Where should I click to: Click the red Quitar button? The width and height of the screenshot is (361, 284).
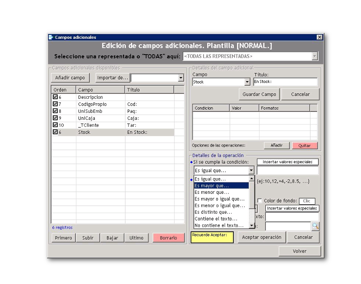(x=305, y=146)
